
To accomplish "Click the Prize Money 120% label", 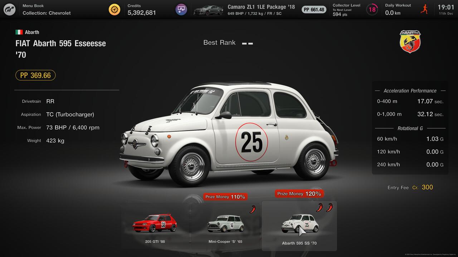I will 299,193.
